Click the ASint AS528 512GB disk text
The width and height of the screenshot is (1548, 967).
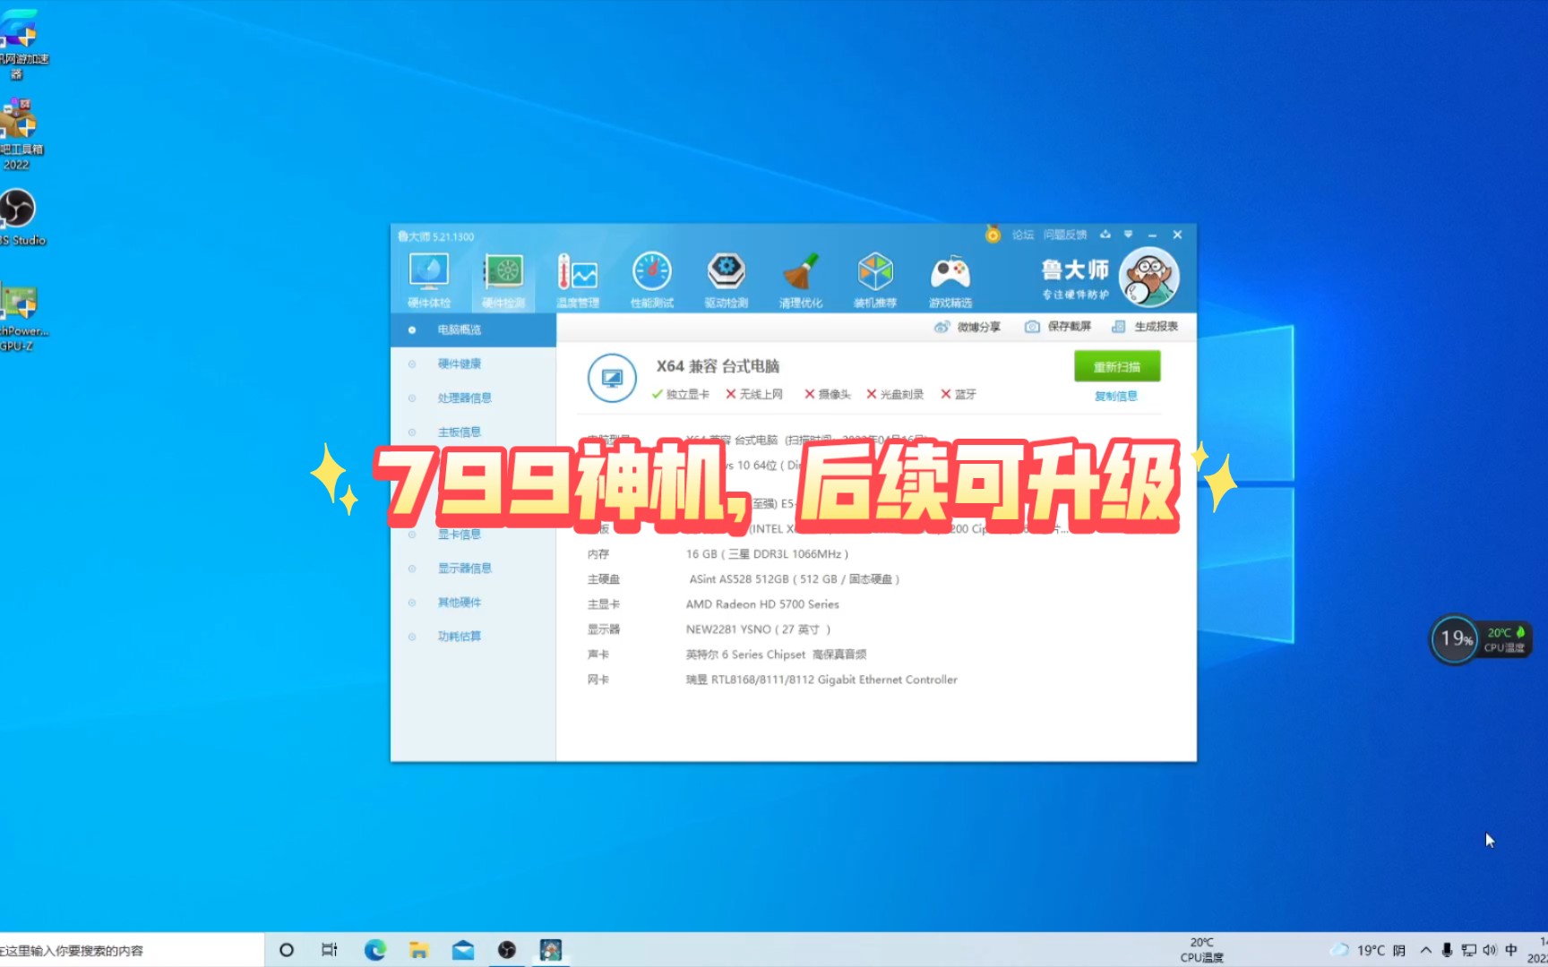pyautogui.click(x=795, y=579)
